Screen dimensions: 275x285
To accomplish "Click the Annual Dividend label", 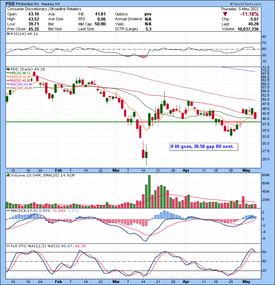I will tap(129, 19).
